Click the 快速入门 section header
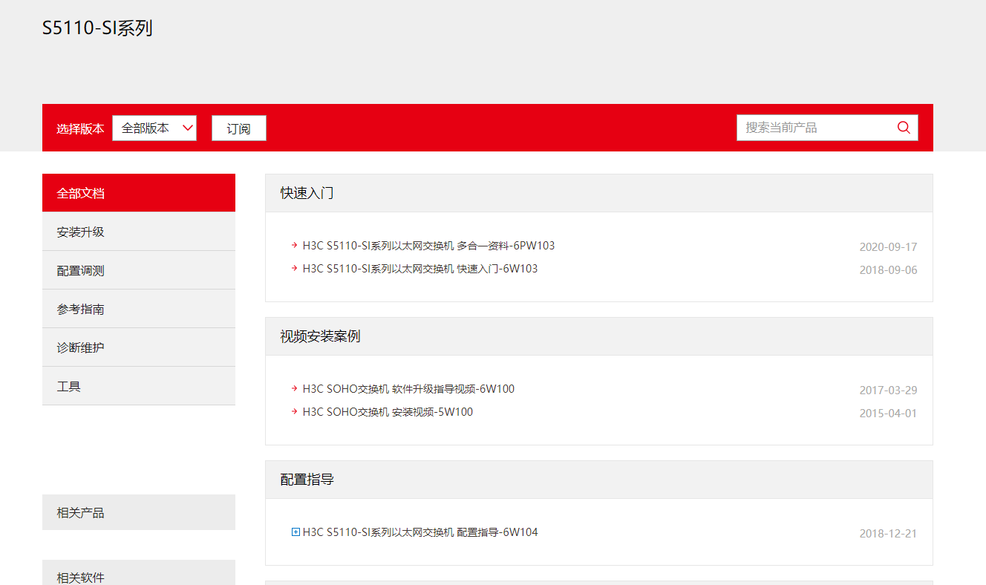This screenshot has height=585, width=986. [x=598, y=193]
